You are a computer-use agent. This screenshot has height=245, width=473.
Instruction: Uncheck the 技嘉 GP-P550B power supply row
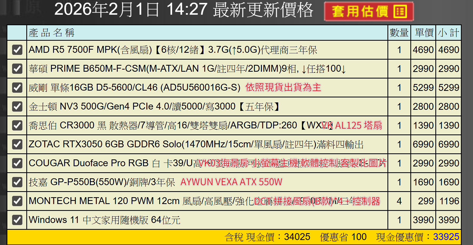coord(17,182)
